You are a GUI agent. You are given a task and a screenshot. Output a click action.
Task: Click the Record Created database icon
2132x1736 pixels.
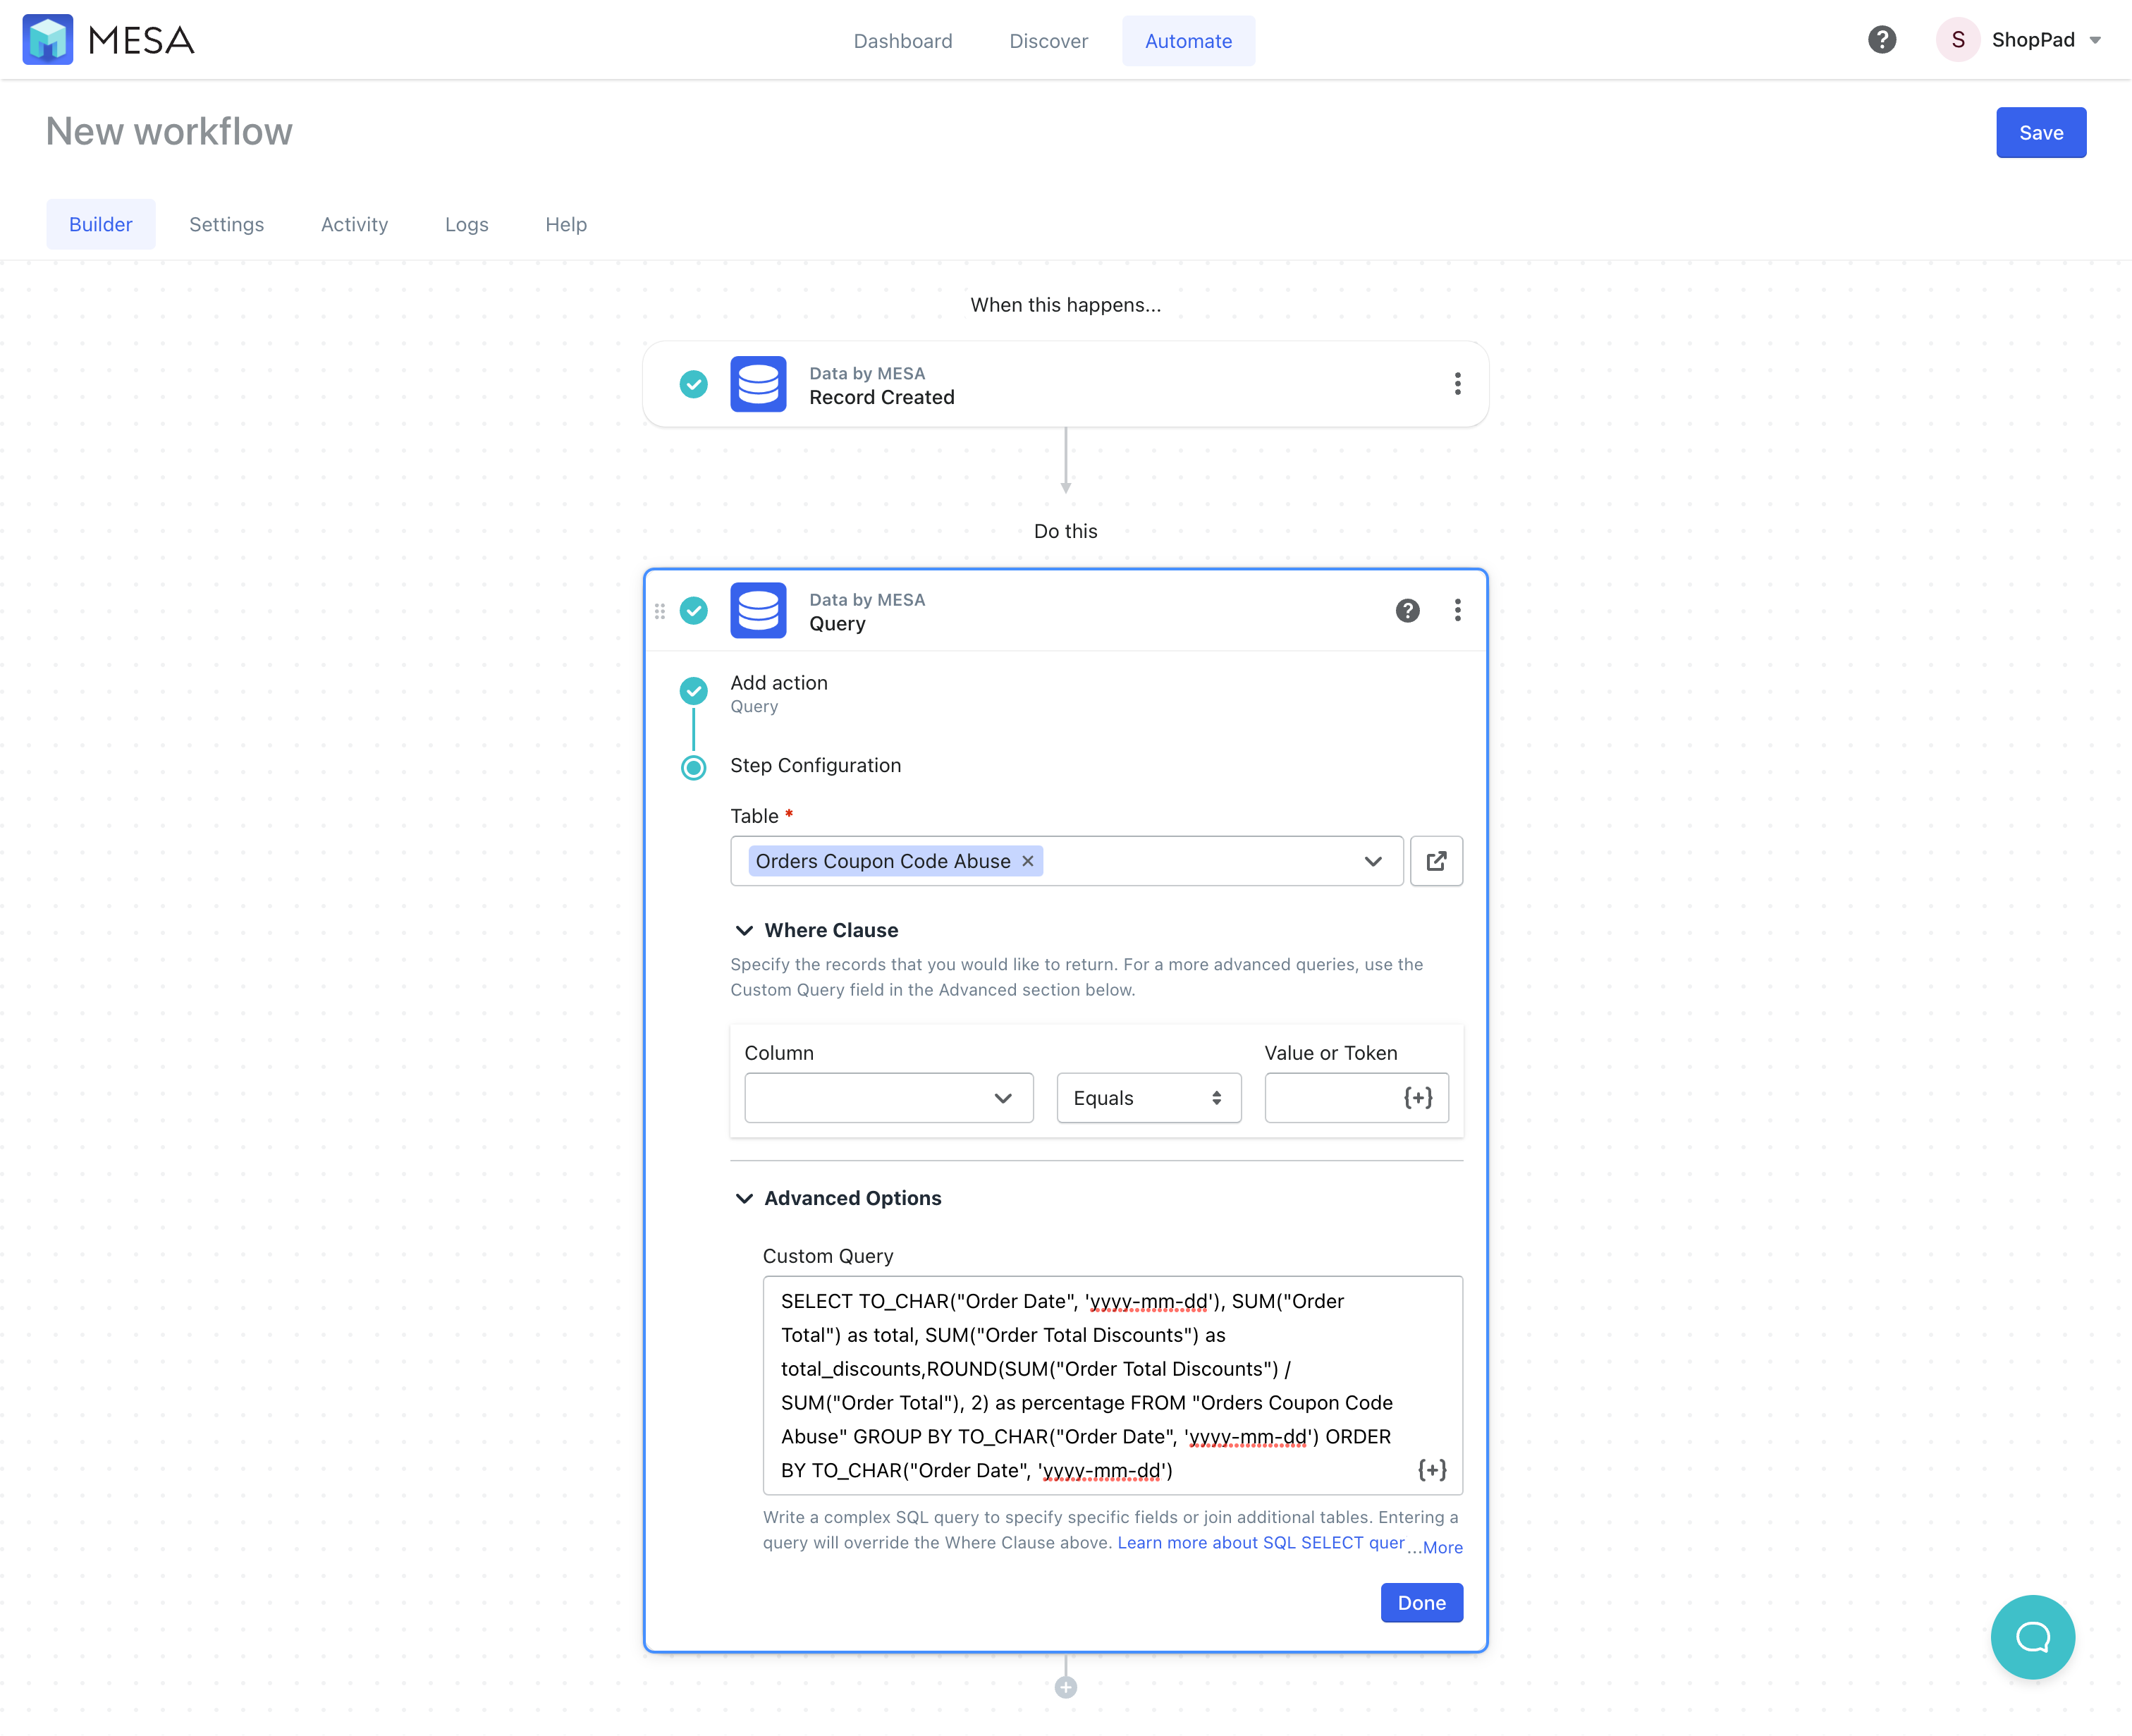click(758, 384)
